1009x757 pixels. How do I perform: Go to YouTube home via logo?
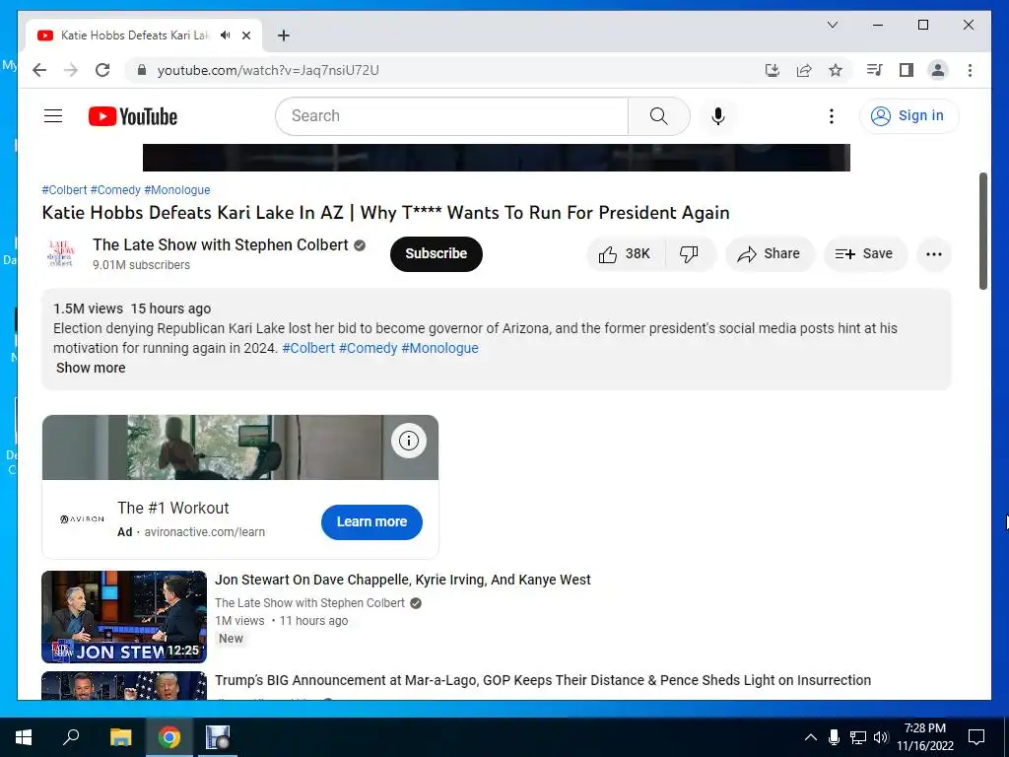133,116
